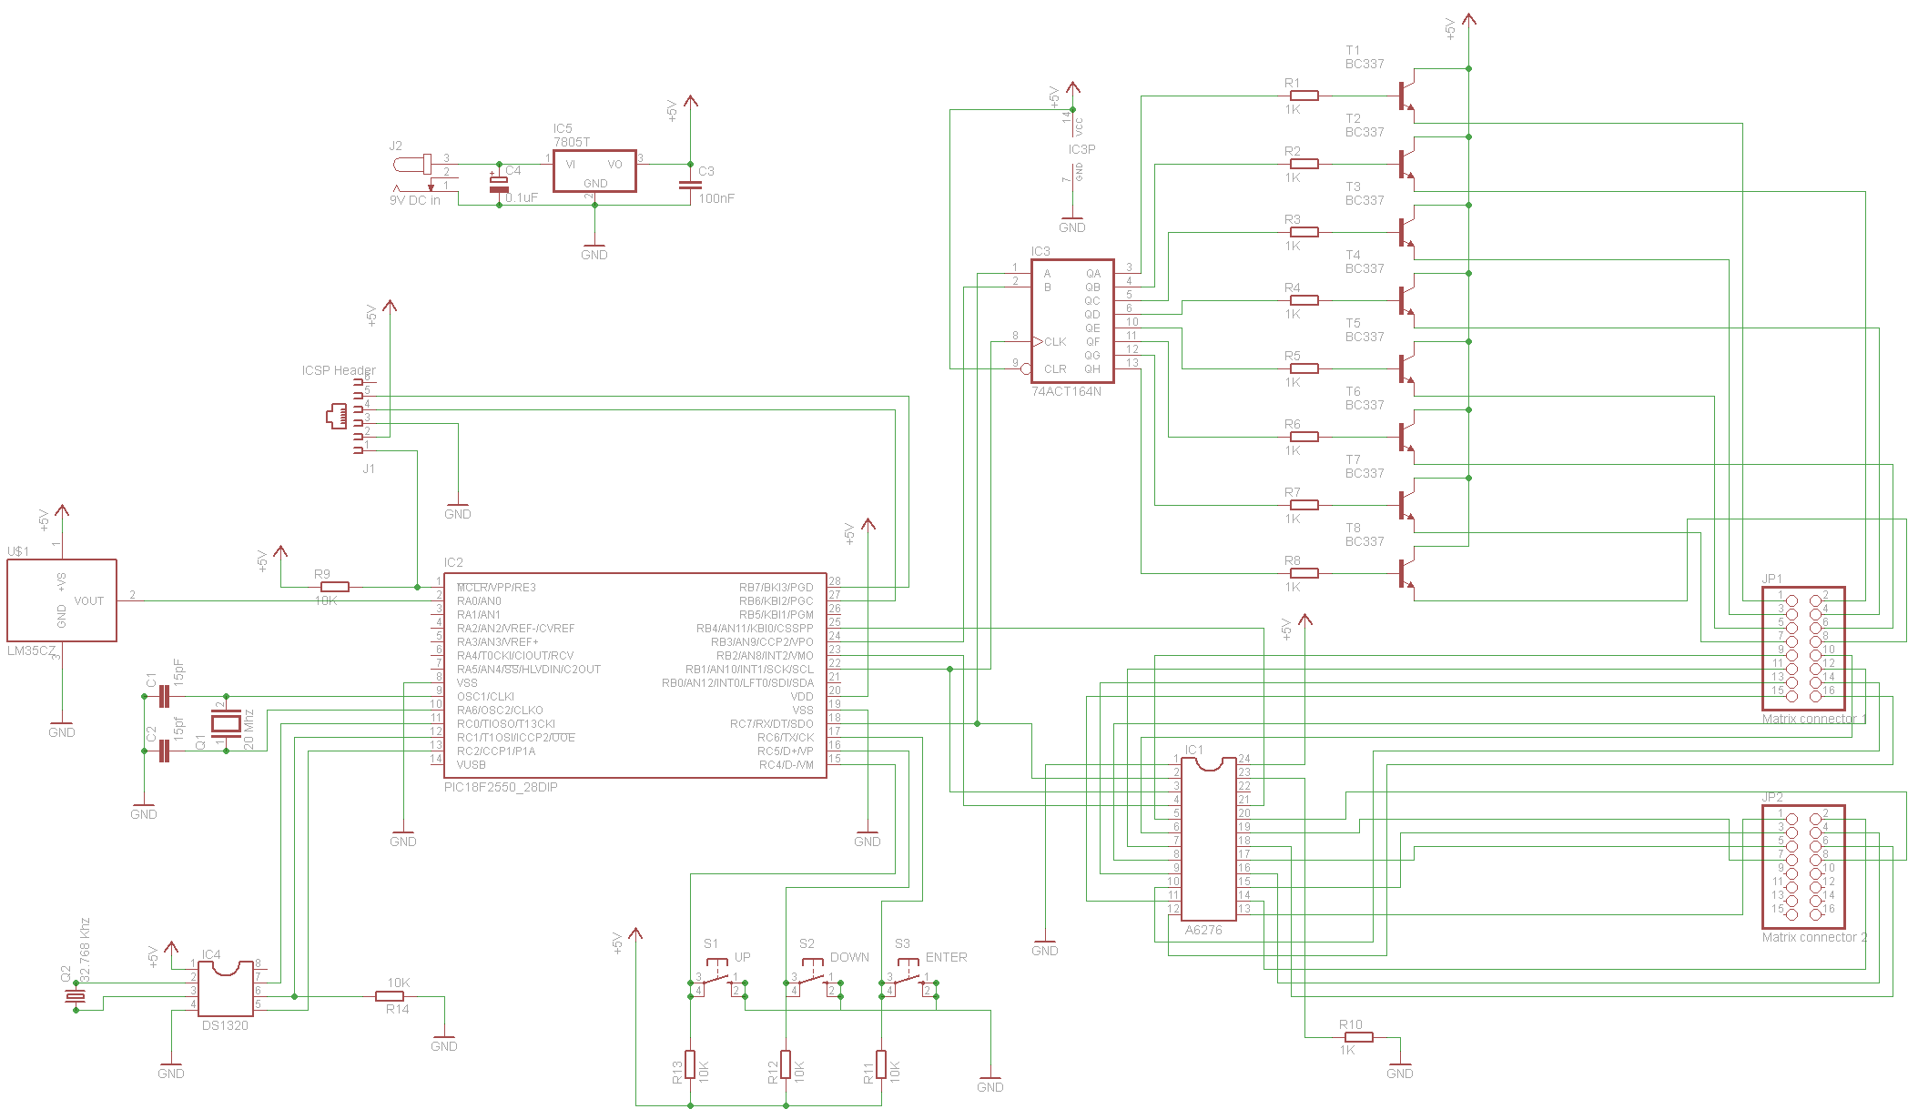Image resolution: width=1908 pixels, height=1119 pixels.
Task: Click the "VOUT" label on LM35CZ
Action: click(89, 600)
